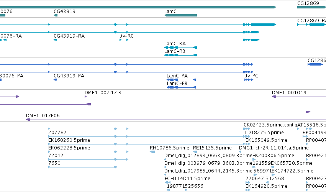The image size is (326, 192).
Task: Select the RE15135.5prime EST
Action: pyautogui.click(x=212, y=148)
